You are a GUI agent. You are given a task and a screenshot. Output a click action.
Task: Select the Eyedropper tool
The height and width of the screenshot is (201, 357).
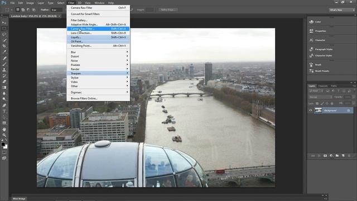tap(4, 52)
